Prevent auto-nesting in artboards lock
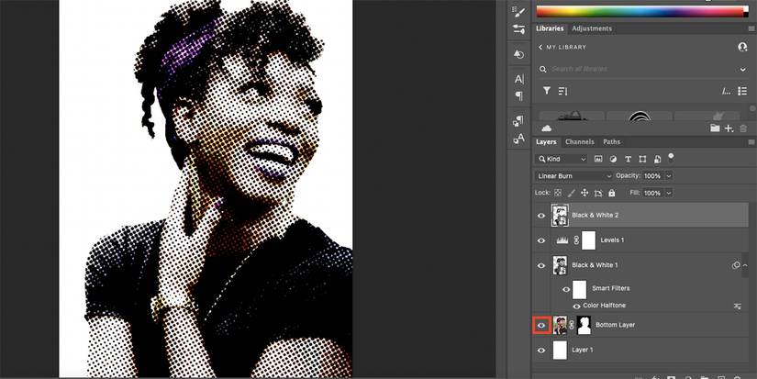Viewport: 757px width, 379px height. click(598, 193)
